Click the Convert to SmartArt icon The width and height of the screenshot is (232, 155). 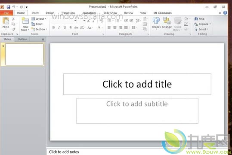[145, 29]
